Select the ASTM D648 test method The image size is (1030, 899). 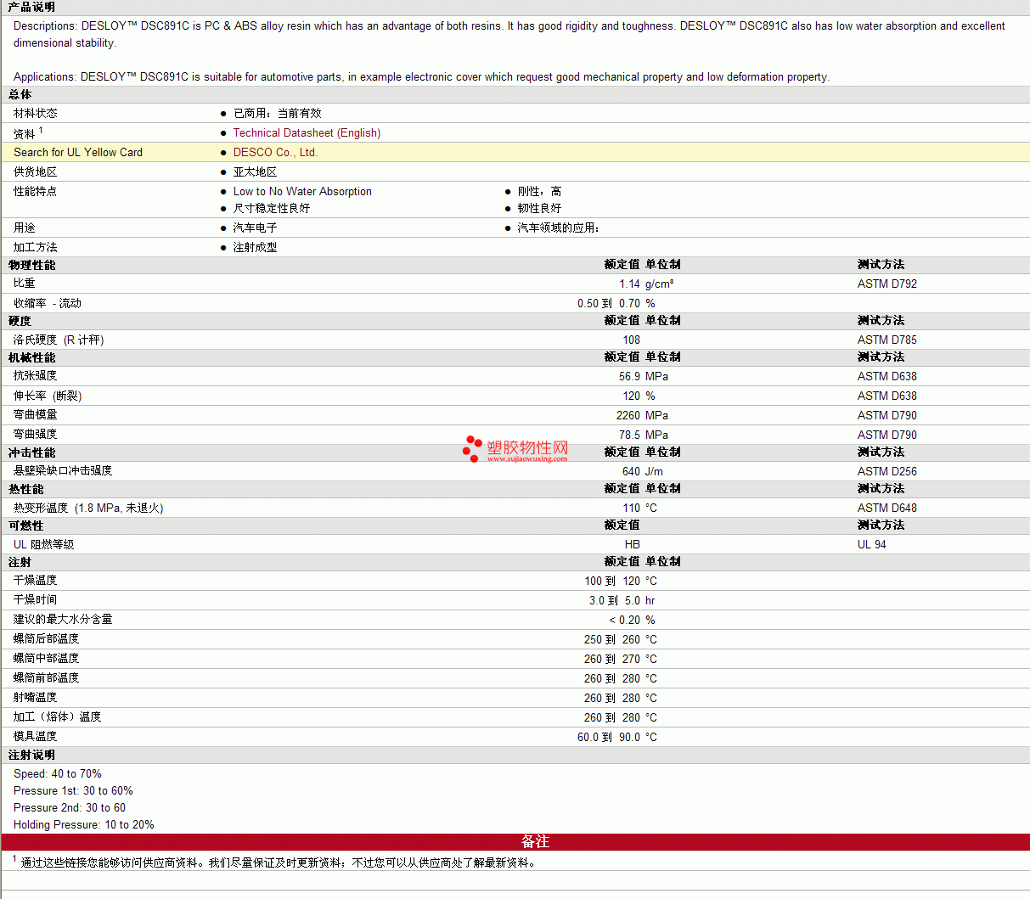pyautogui.click(x=887, y=508)
